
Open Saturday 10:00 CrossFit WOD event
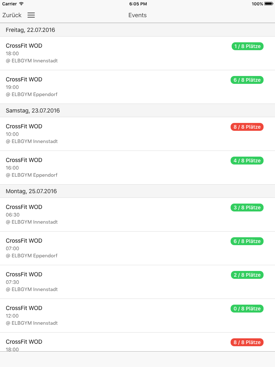click(x=137, y=134)
